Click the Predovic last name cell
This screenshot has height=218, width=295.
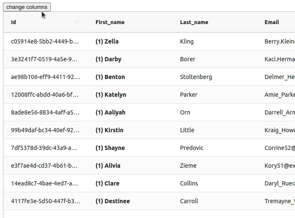[x=215, y=147]
